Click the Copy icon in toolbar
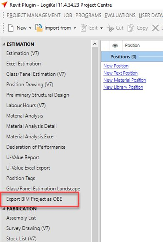Viewport: 163px width, 242px height. click(131, 28)
